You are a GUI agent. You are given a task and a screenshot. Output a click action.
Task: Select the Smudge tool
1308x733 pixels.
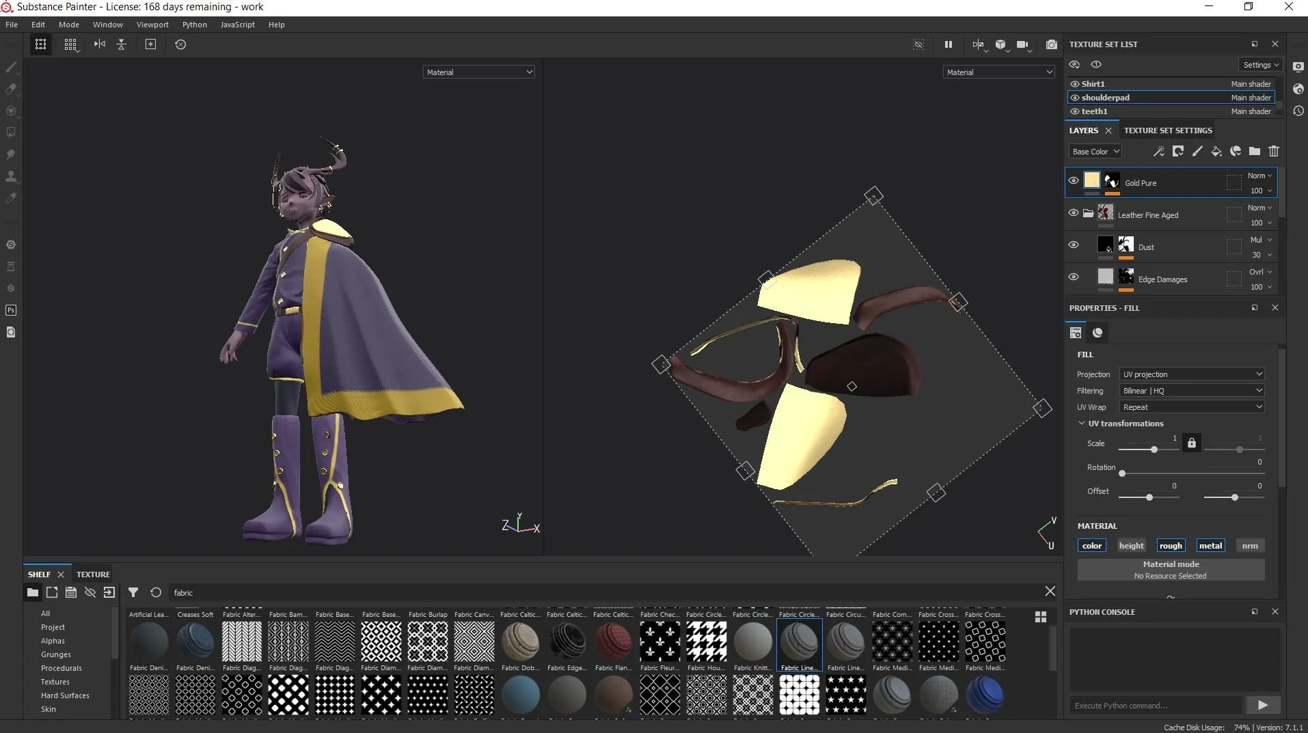click(x=11, y=154)
